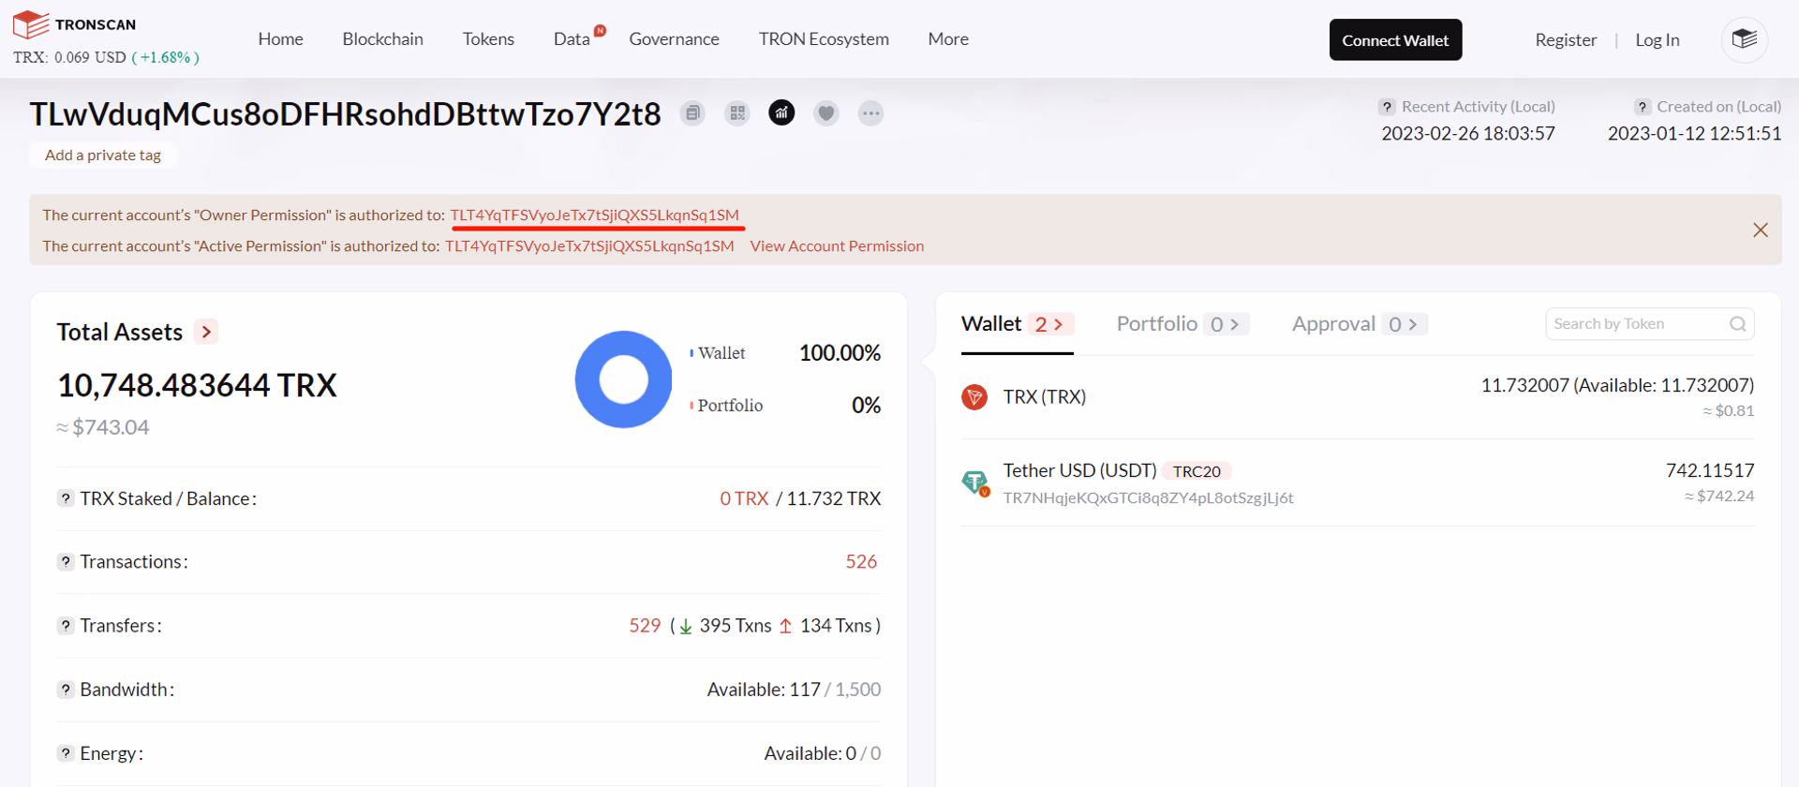Click the help icon next to TRX Staked / Balance
Viewport: 1799px width, 787px height.
pos(66,498)
